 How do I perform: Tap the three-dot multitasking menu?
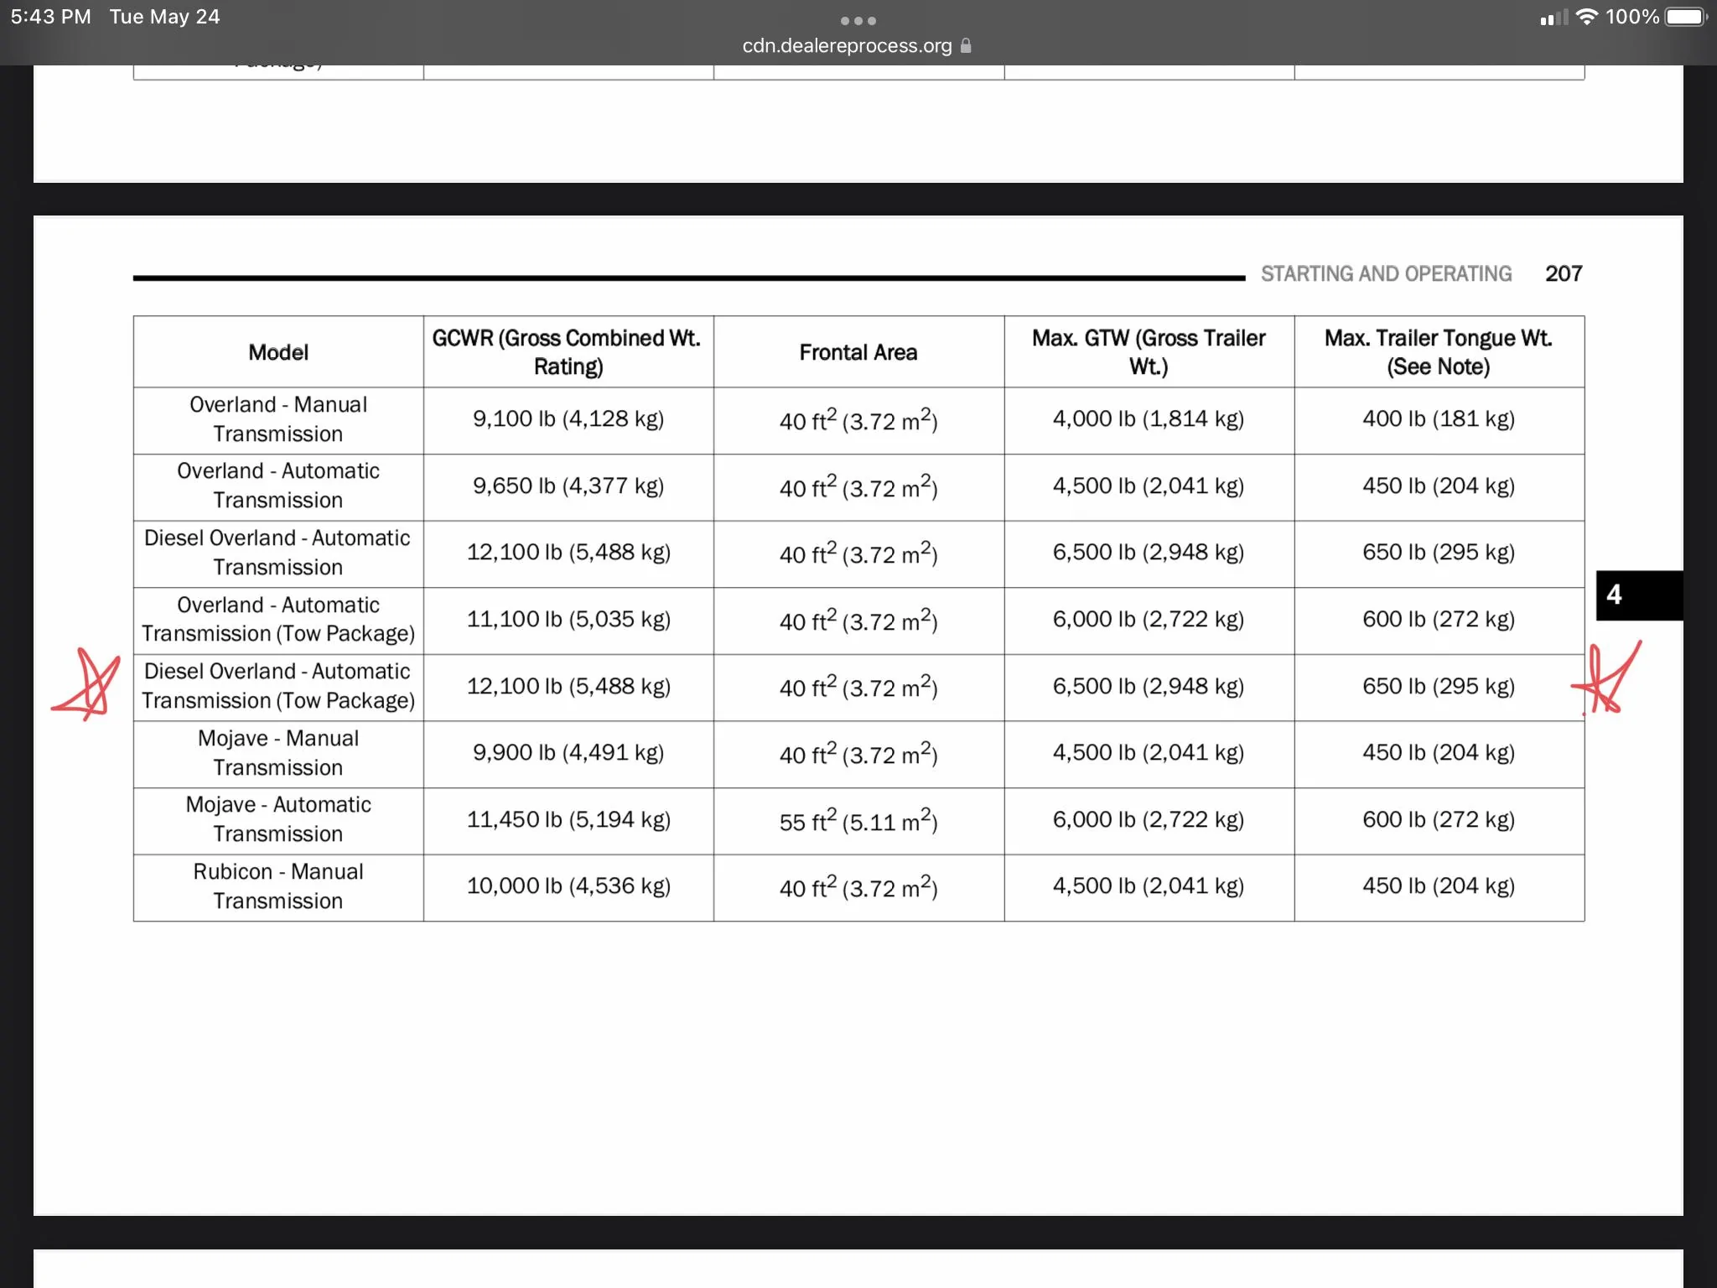(x=858, y=20)
